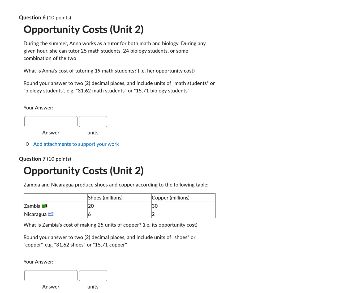Screen dimensions: 356x293
Task: Click the Answer input field for Question 6
Action: [51, 121]
